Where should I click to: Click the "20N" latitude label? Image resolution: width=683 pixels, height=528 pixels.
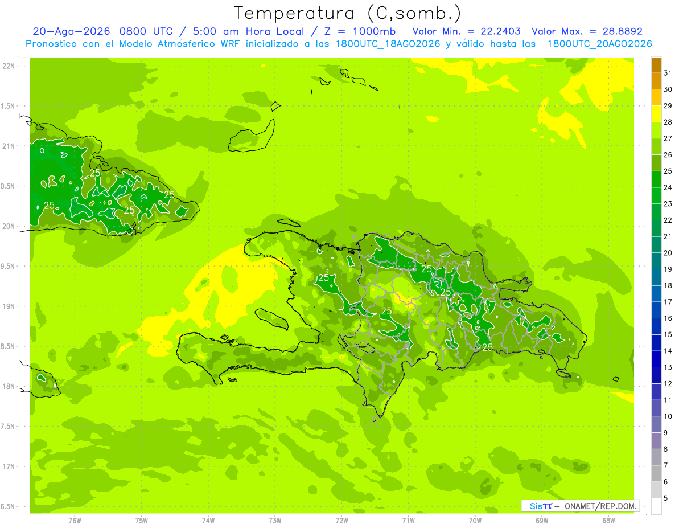point(9,226)
